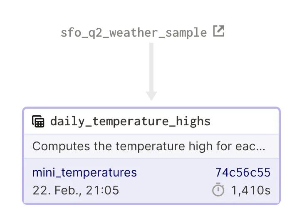Select the vertical edge line between the nodes
This screenshot has width=297, height=214.
151,67
